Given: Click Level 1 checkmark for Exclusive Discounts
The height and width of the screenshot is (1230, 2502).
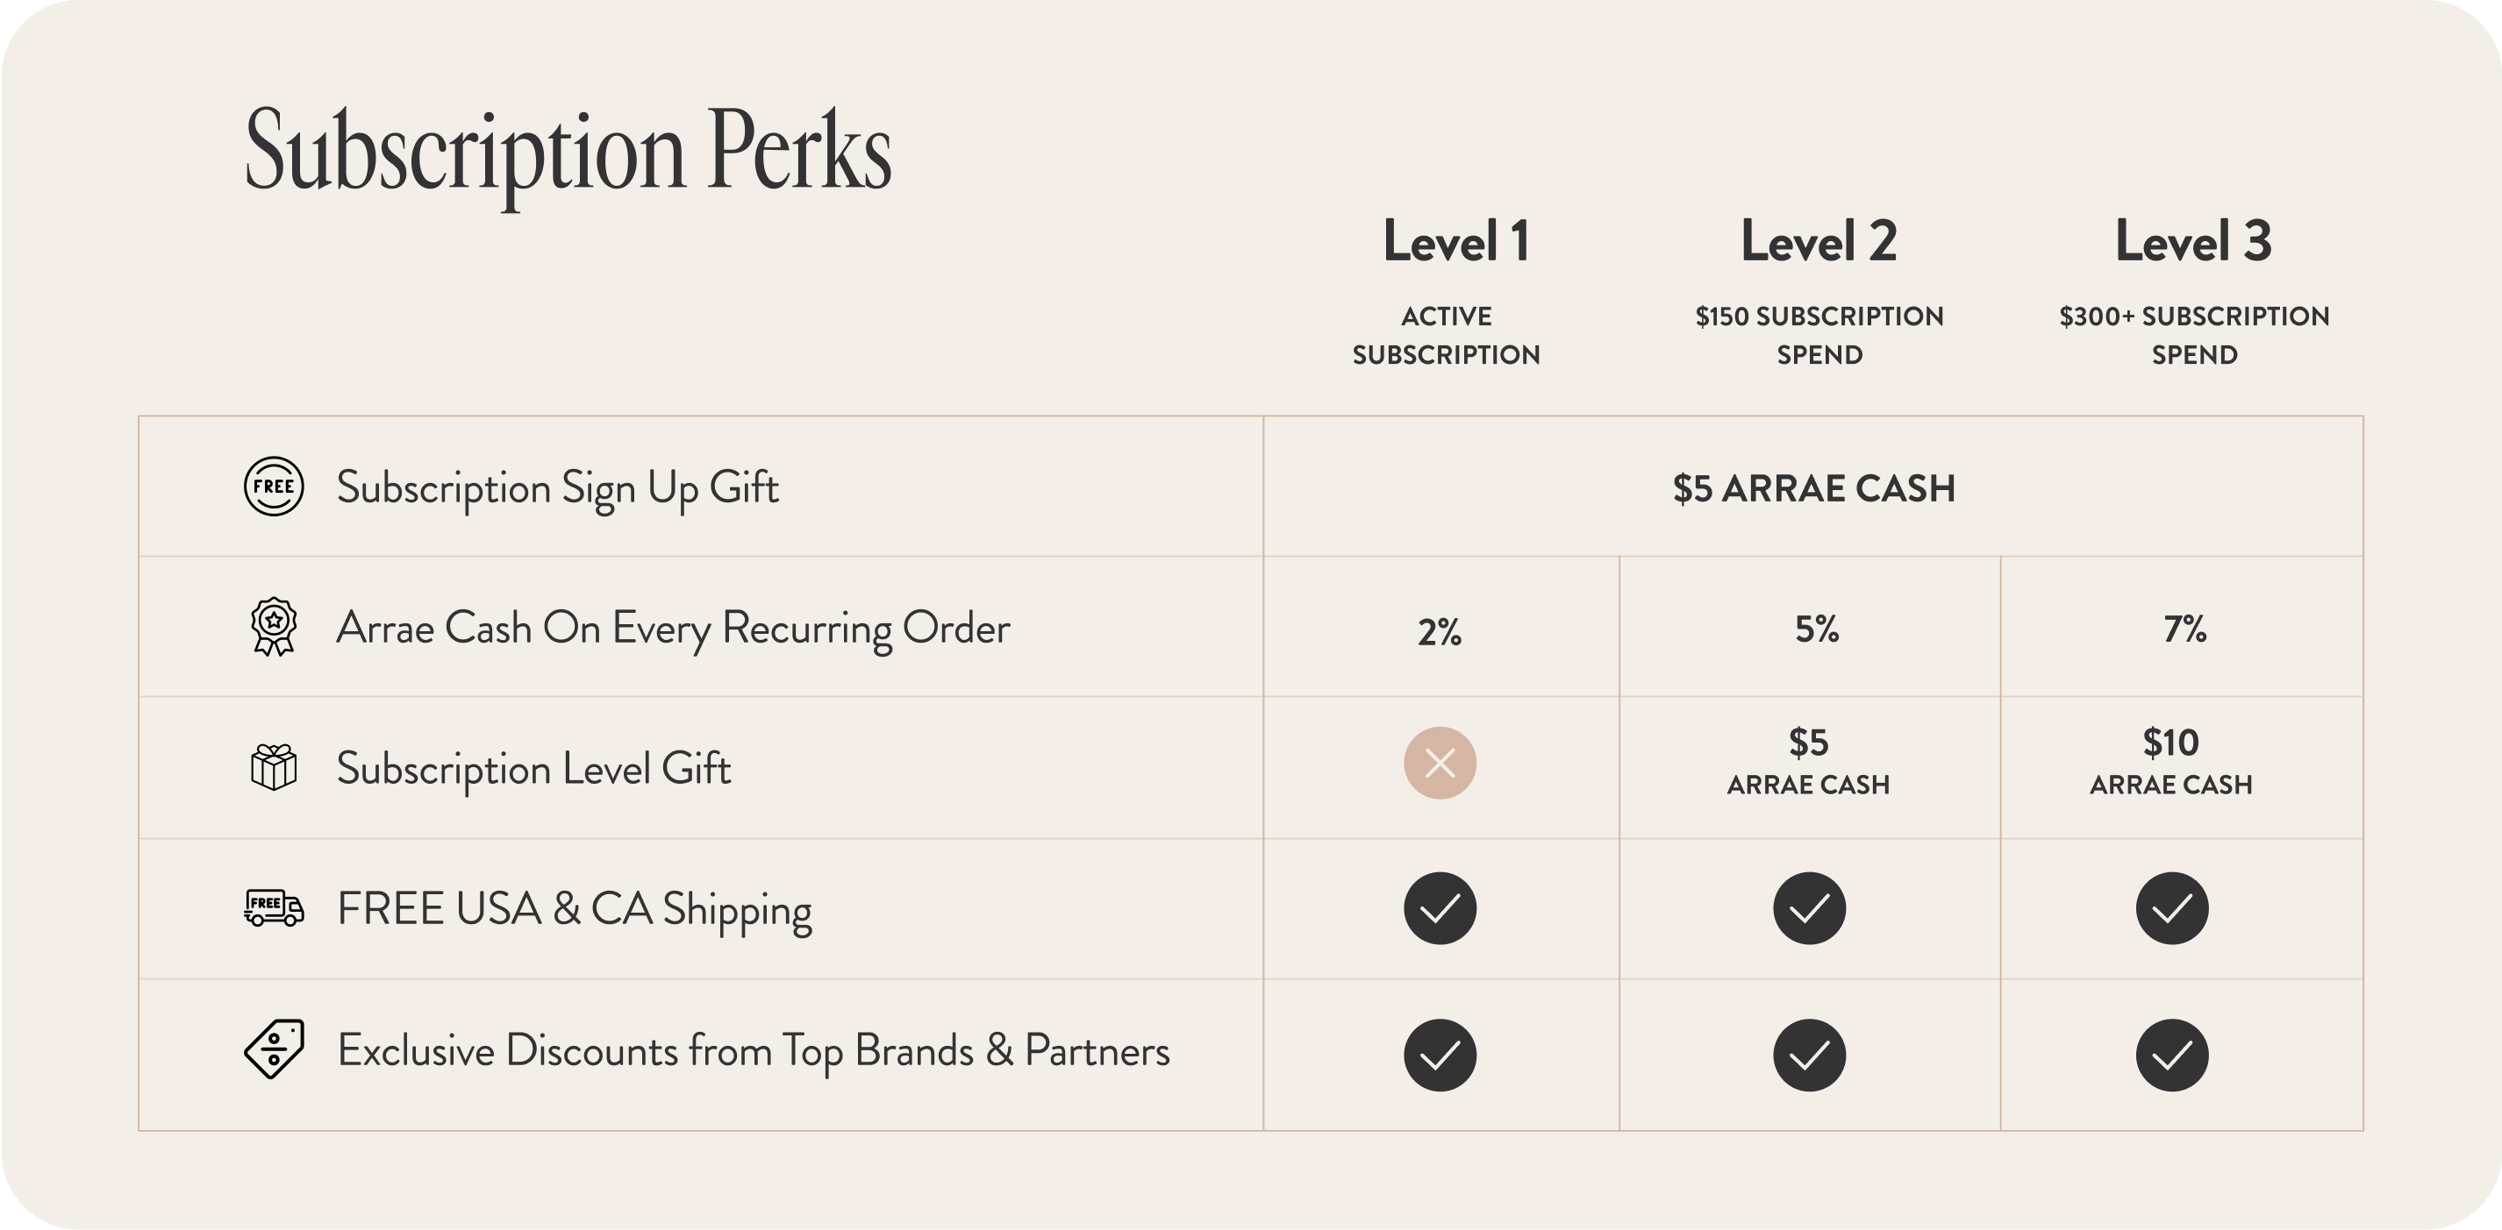Looking at the screenshot, I should pyautogui.click(x=1440, y=1056).
